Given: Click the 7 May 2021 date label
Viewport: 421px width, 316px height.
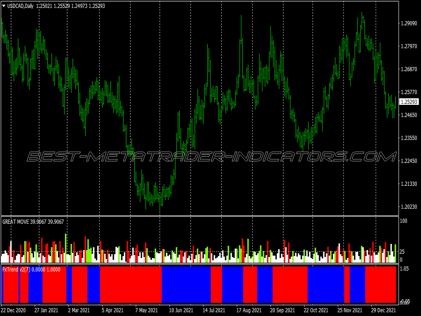Looking at the screenshot, I should tap(146, 310).
